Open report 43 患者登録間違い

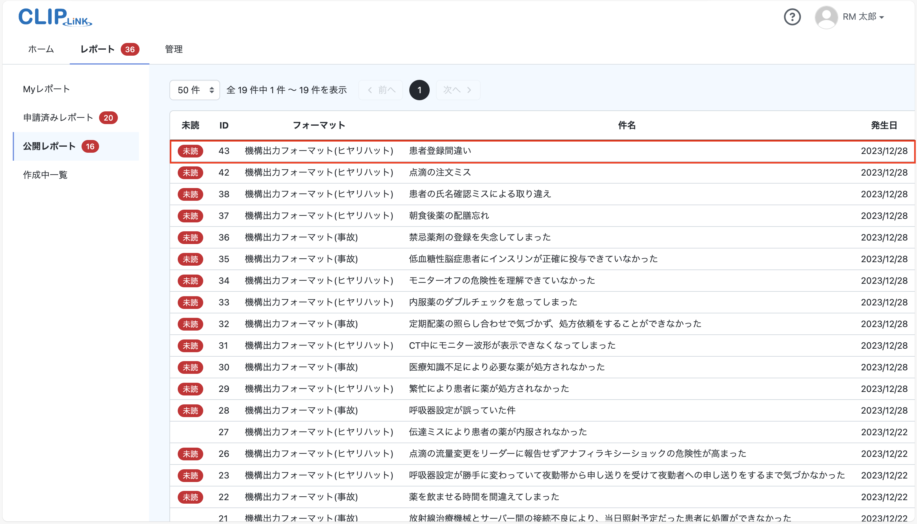click(440, 151)
